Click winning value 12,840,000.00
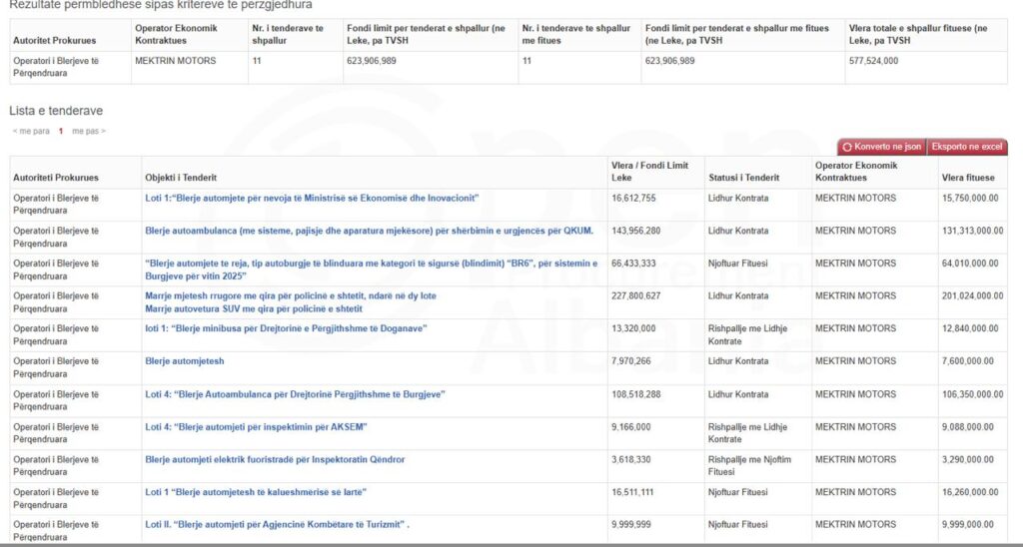This screenshot has width=1023, height=547. [970, 328]
